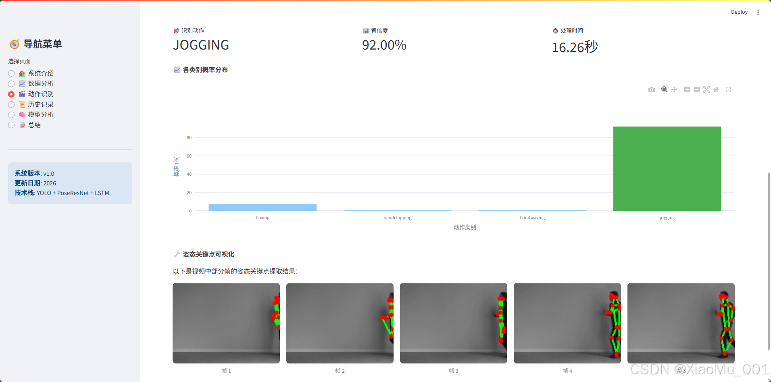Screen dimensions: 771x382
Task: Click the 技术栈 YOLO + PoseResNet + LSTM text
Action: [62, 193]
